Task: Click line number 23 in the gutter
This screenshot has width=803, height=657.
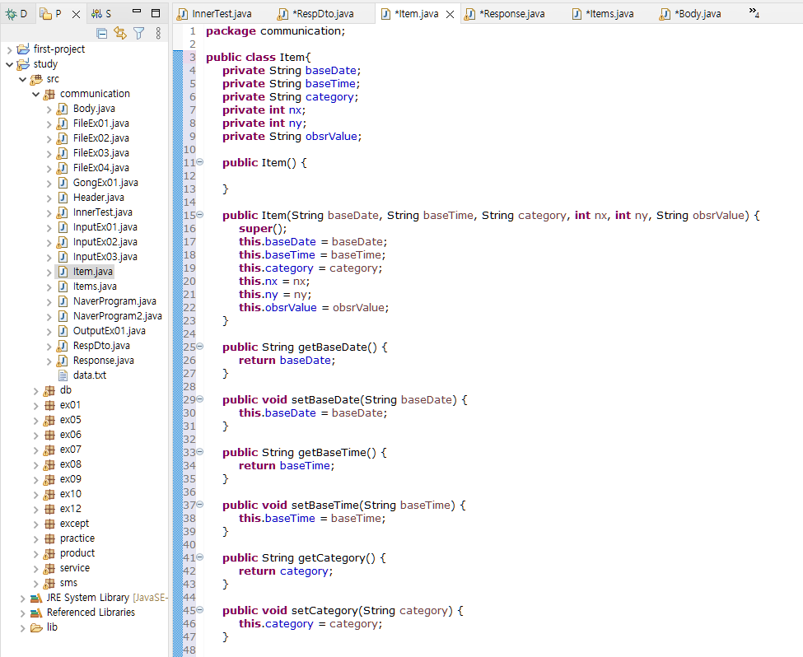Action: (x=189, y=321)
